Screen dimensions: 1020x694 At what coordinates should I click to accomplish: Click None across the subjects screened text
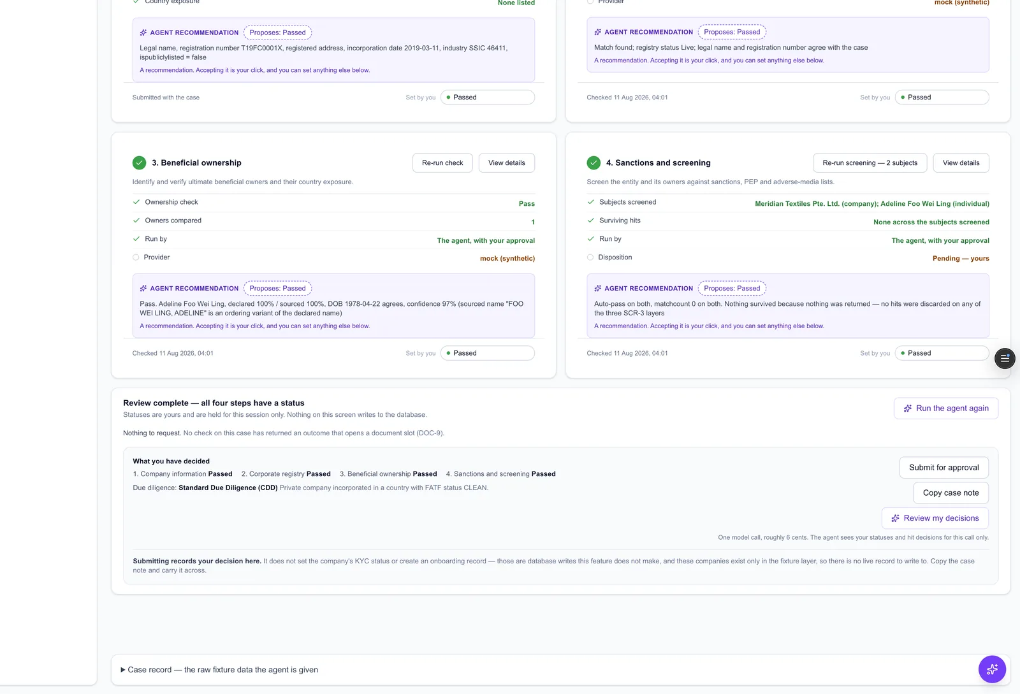click(931, 222)
